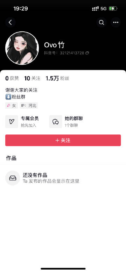Tap the IP: 河北 location tag
Image resolution: width=126 pixels, height=272 pixels.
coord(29,105)
